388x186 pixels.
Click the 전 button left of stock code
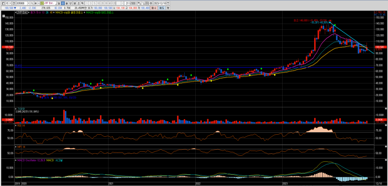14,3
